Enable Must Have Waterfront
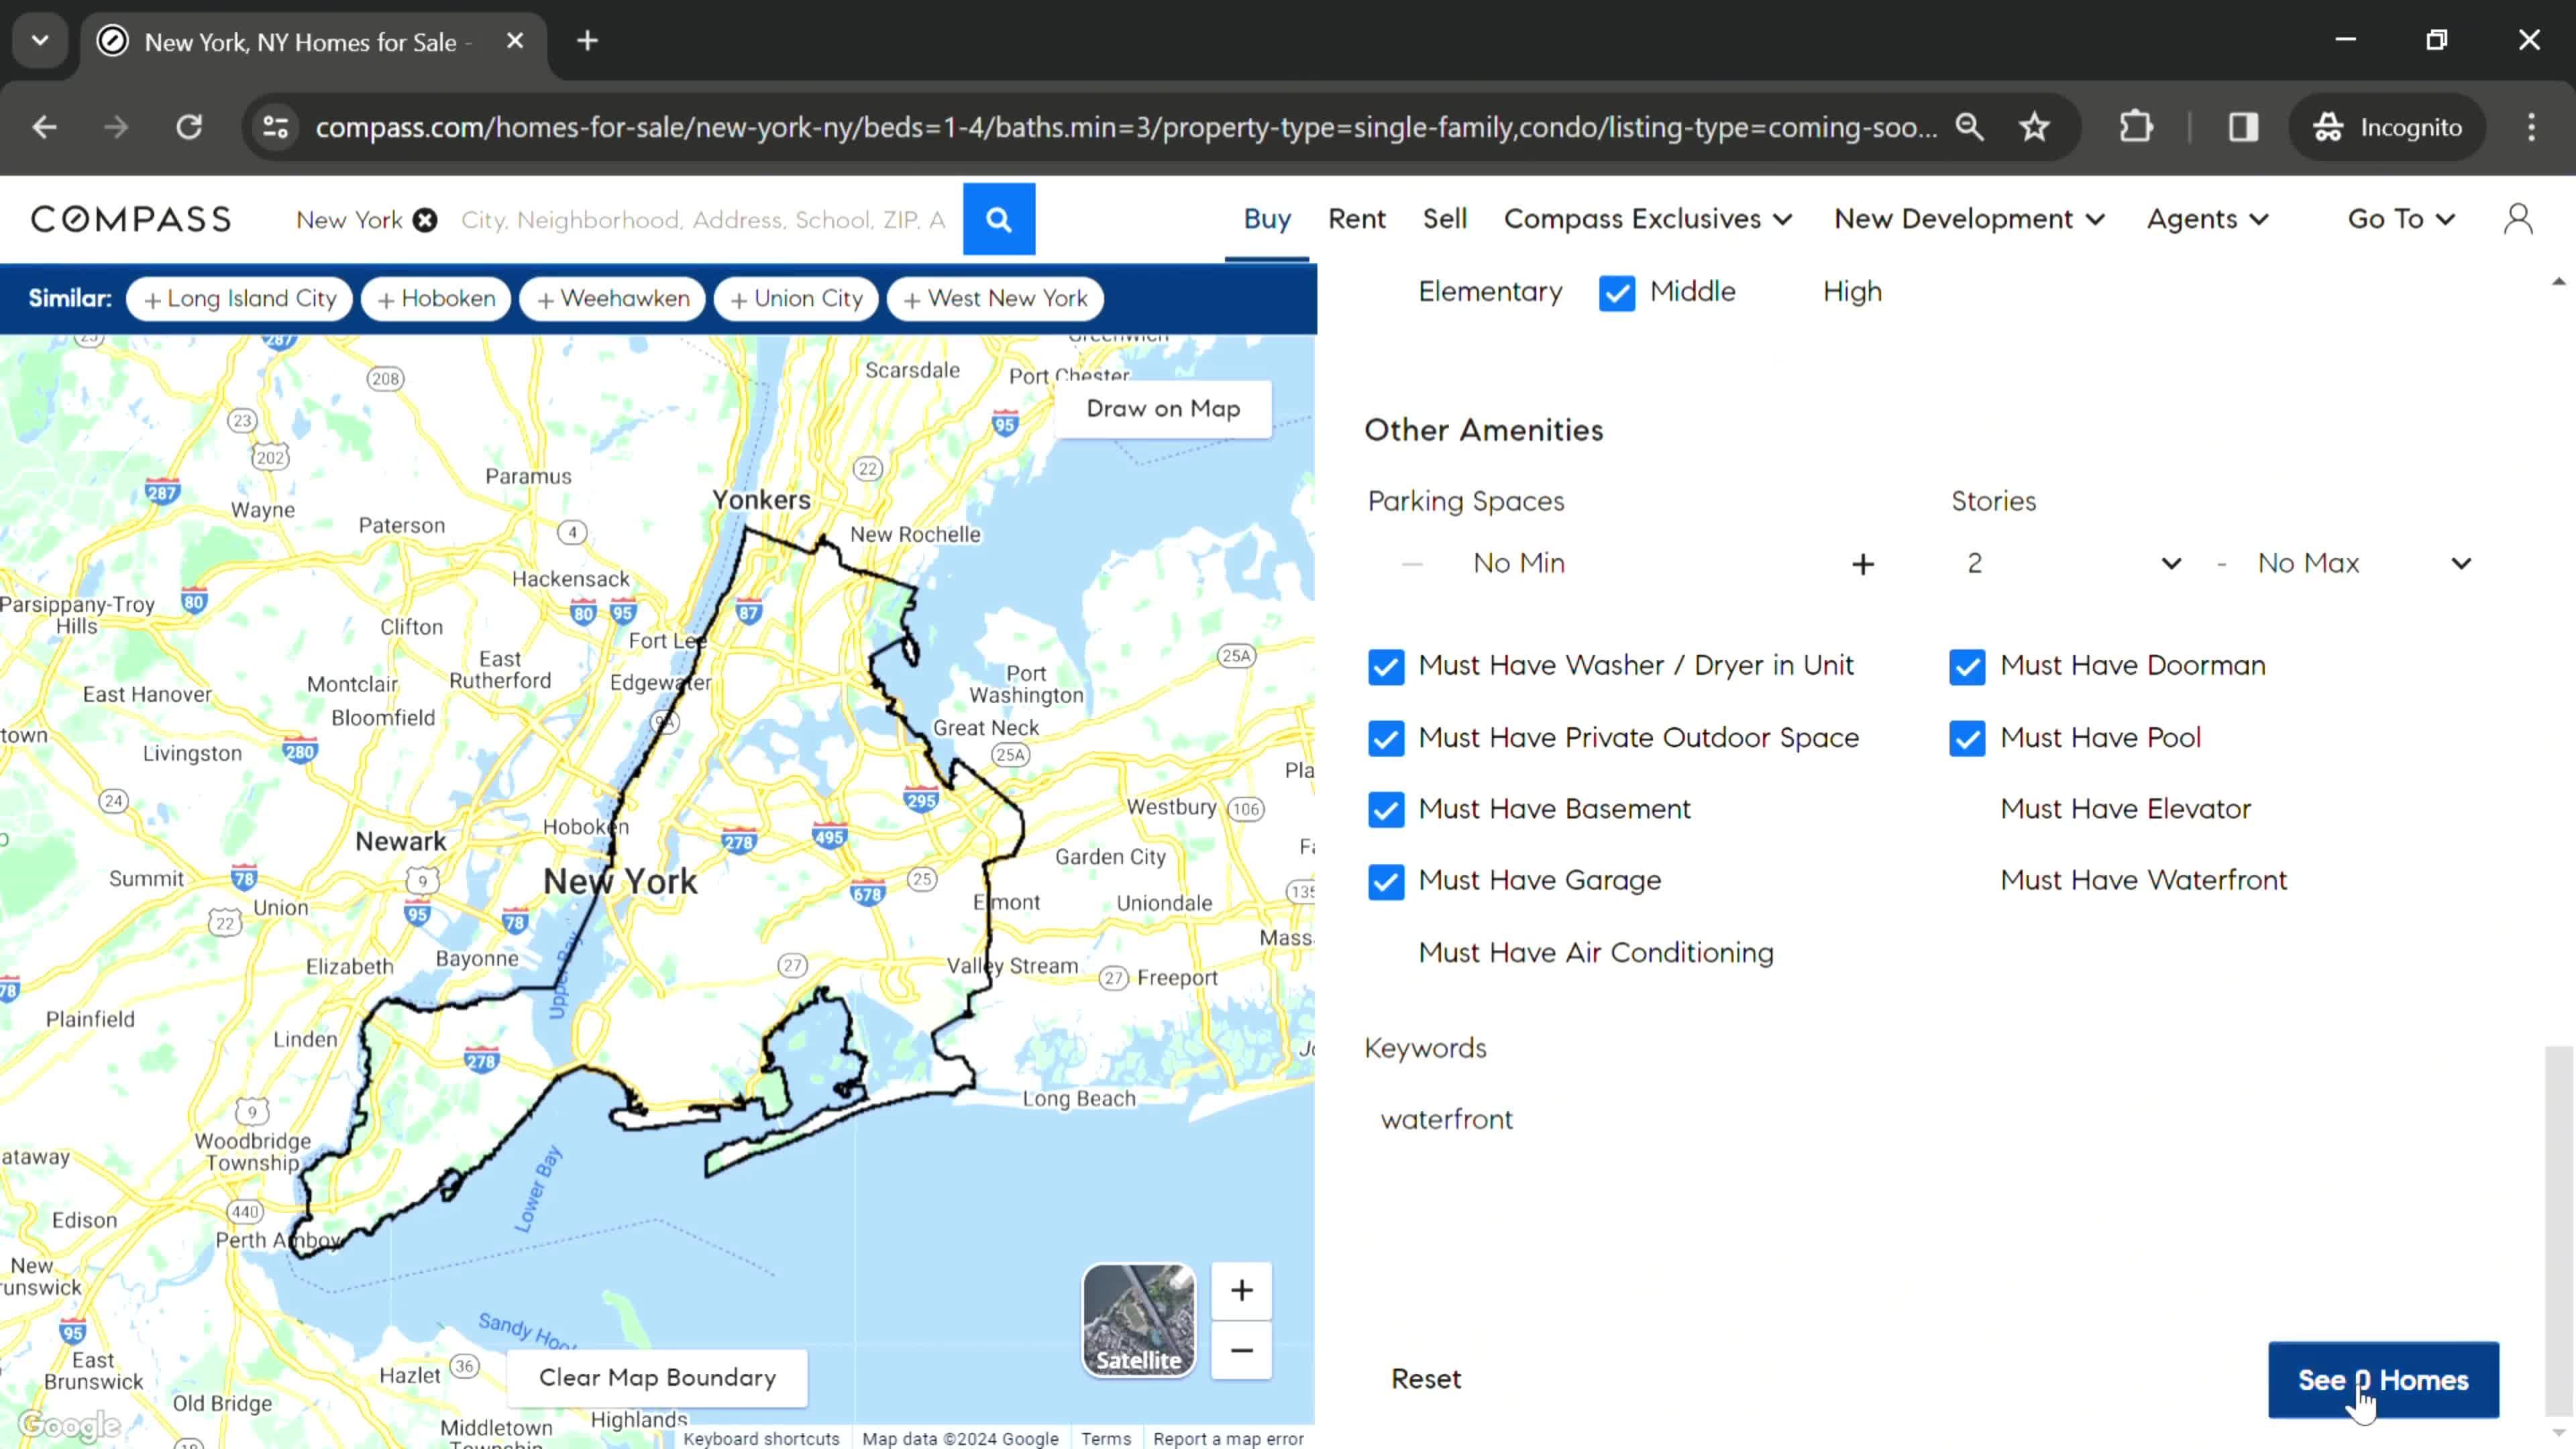 pos(2143,881)
